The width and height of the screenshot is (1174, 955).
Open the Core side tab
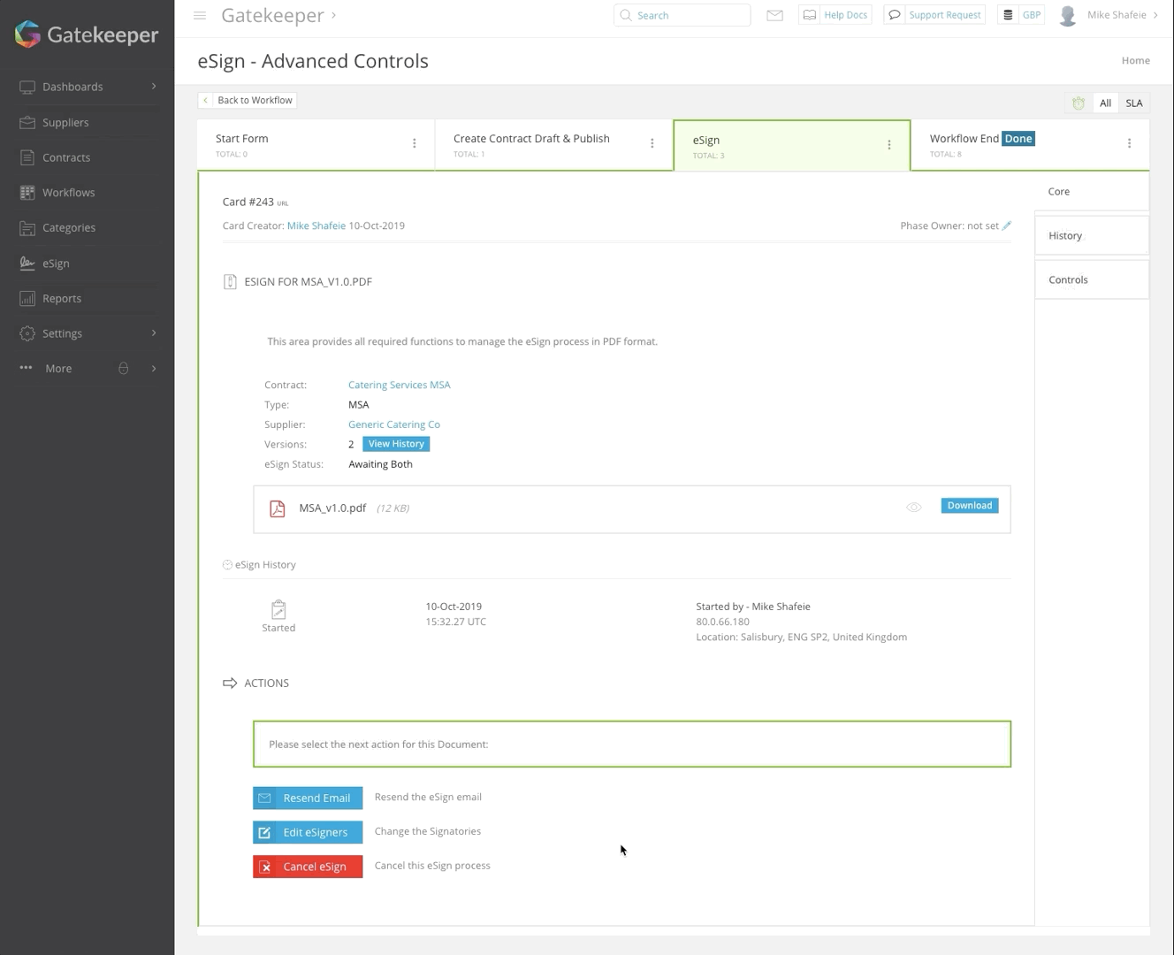pyautogui.click(x=1092, y=191)
